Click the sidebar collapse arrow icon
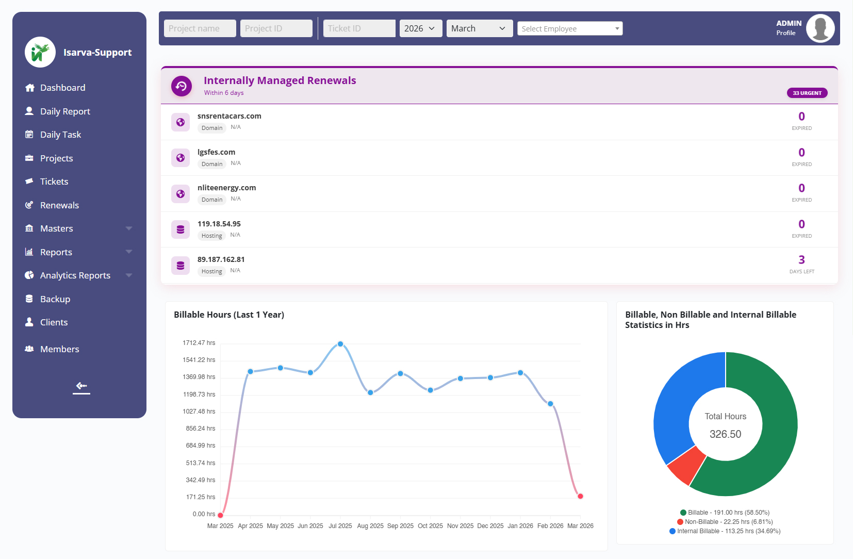This screenshot has width=853, height=559. pyautogui.click(x=81, y=386)
